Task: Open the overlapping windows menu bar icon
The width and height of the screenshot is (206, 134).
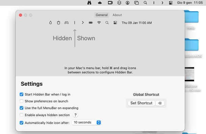Action: tap(136, 3)
